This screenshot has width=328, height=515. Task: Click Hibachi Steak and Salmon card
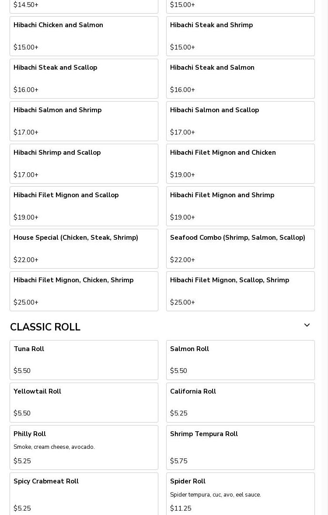pos(240,78)
